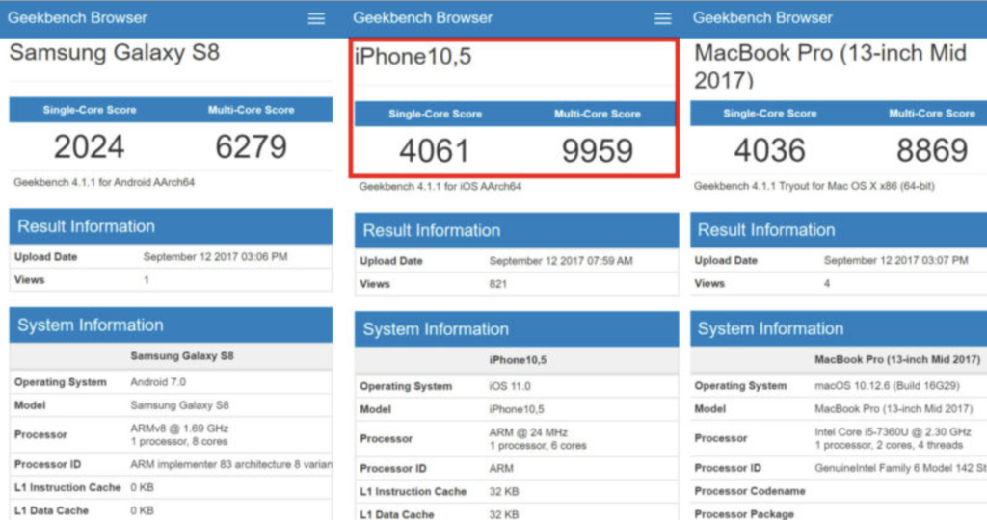Click multi-core score 6279

click(x=252, y=147)
